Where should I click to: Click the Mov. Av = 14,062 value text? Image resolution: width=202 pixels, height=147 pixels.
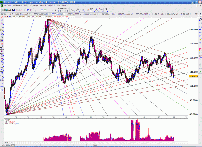12,124
